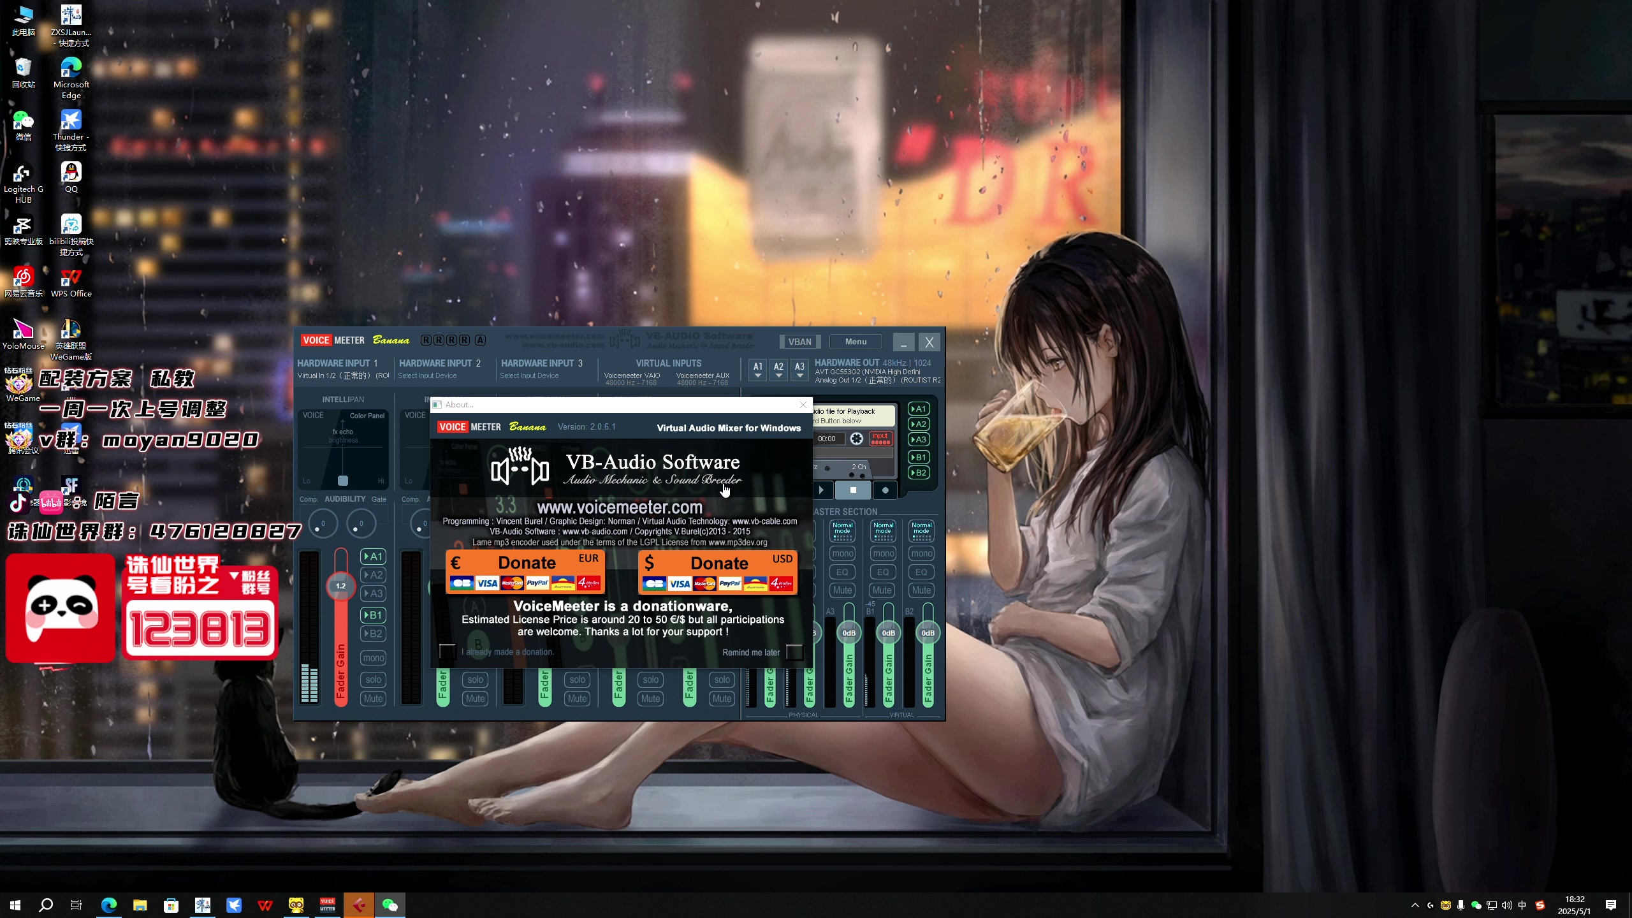
Task: Click the first R icon beside Banana logo
Action: click(426, 340)
